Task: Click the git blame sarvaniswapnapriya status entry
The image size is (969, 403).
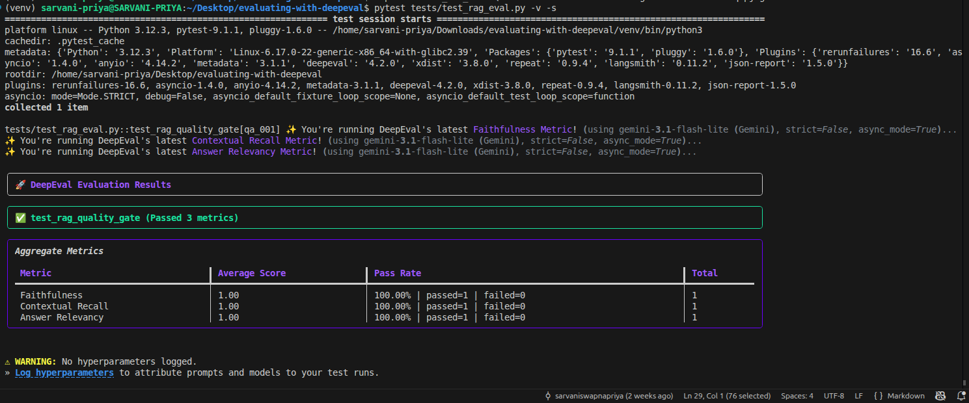Action: (x=608, y=396)
